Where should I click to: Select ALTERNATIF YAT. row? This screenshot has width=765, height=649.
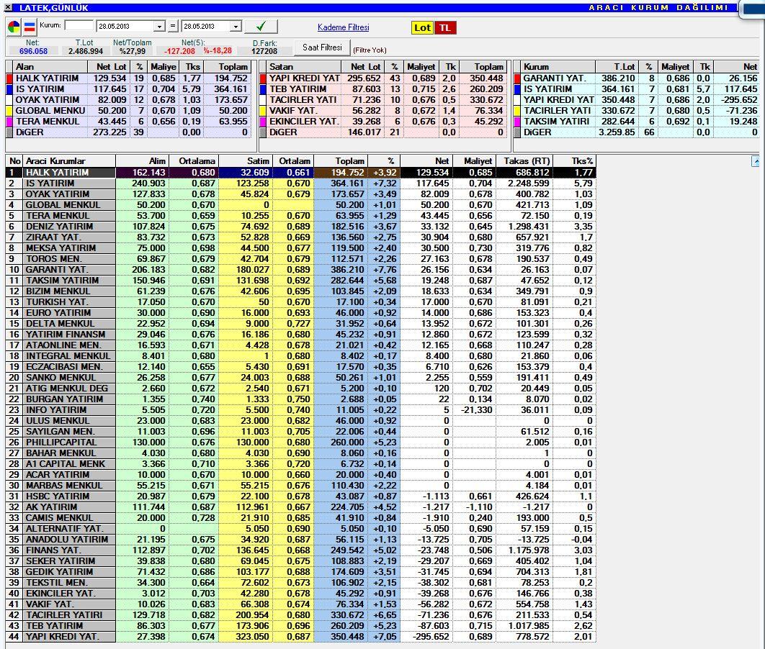coord(300,529)
